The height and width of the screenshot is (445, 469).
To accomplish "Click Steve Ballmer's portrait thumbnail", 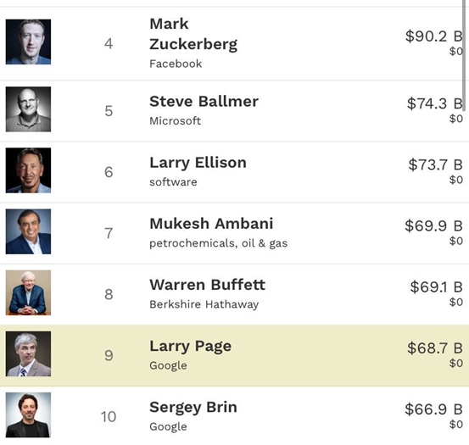I will point(28,109).
